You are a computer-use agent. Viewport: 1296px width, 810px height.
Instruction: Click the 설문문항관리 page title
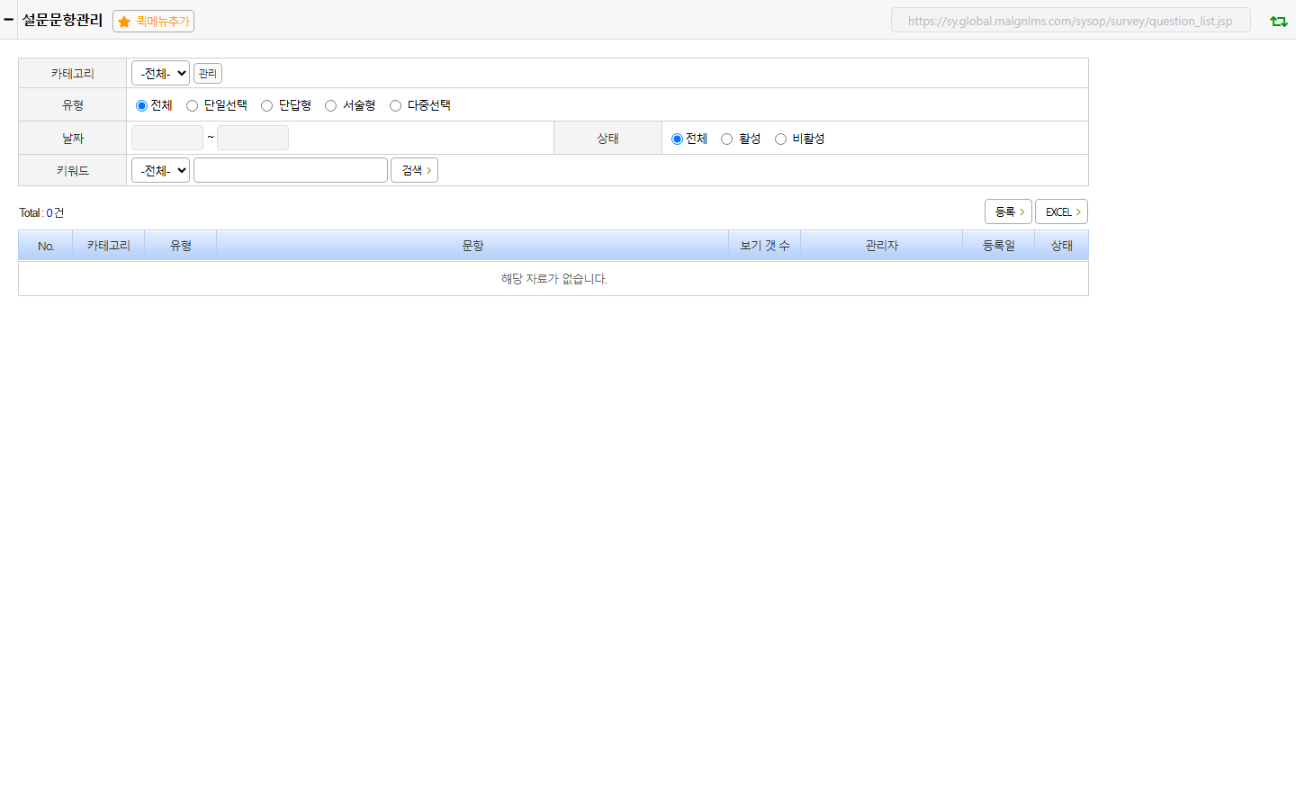tap(63, 20)
